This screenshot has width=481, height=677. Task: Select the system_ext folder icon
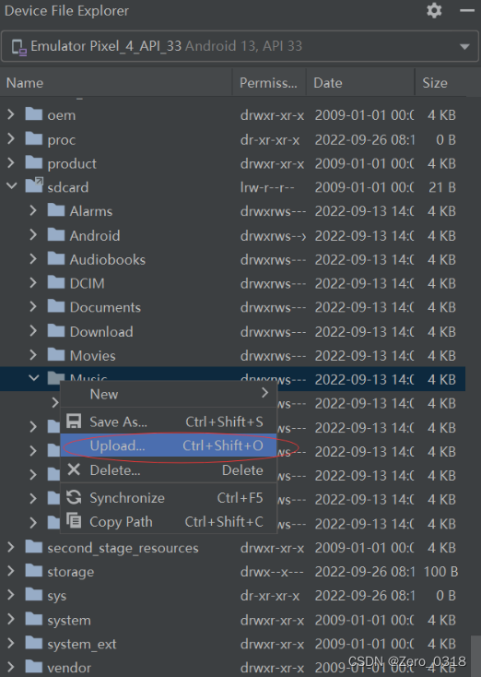point(34,643)
